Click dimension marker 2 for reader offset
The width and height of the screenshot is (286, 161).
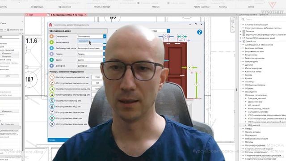click(52, 83)
